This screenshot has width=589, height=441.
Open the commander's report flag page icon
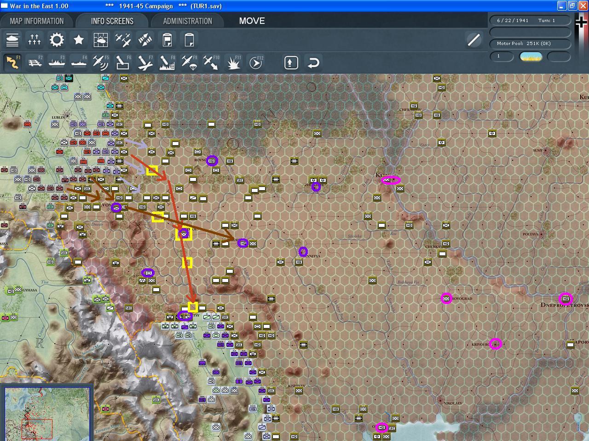pyautogui.click(x=167, y=40)
